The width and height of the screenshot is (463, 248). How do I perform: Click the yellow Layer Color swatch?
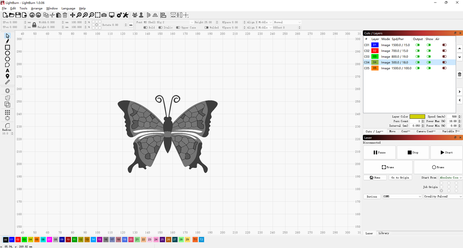pyautogui.click(x=417, y=117)
